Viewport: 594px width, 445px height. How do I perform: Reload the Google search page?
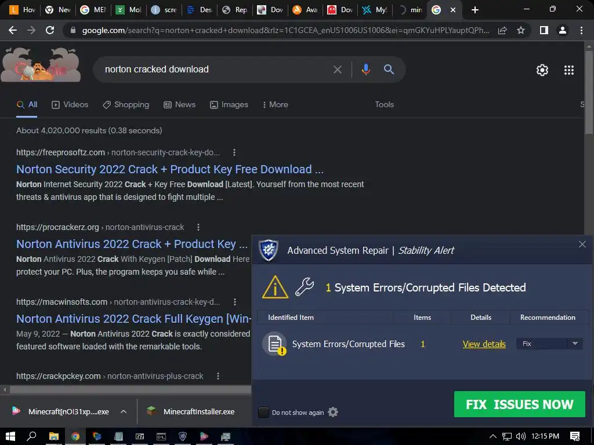click(50, 30)
